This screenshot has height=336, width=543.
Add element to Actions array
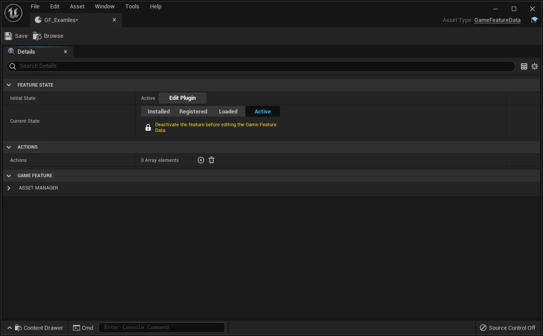(201, 160)
